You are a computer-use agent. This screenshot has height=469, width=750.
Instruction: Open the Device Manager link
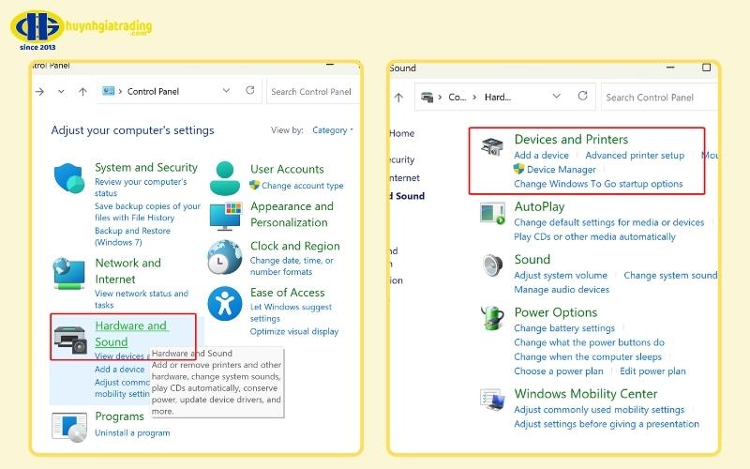coord(561,170)
